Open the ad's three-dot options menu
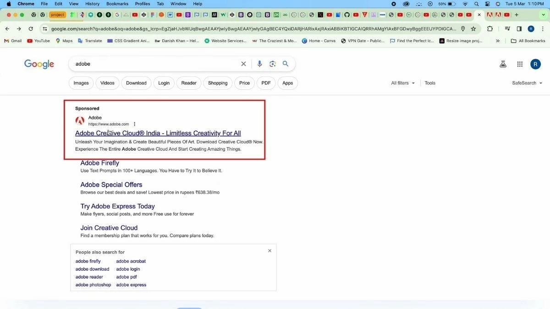This screenshot has height=309, width=550. [x=134, y=124]
